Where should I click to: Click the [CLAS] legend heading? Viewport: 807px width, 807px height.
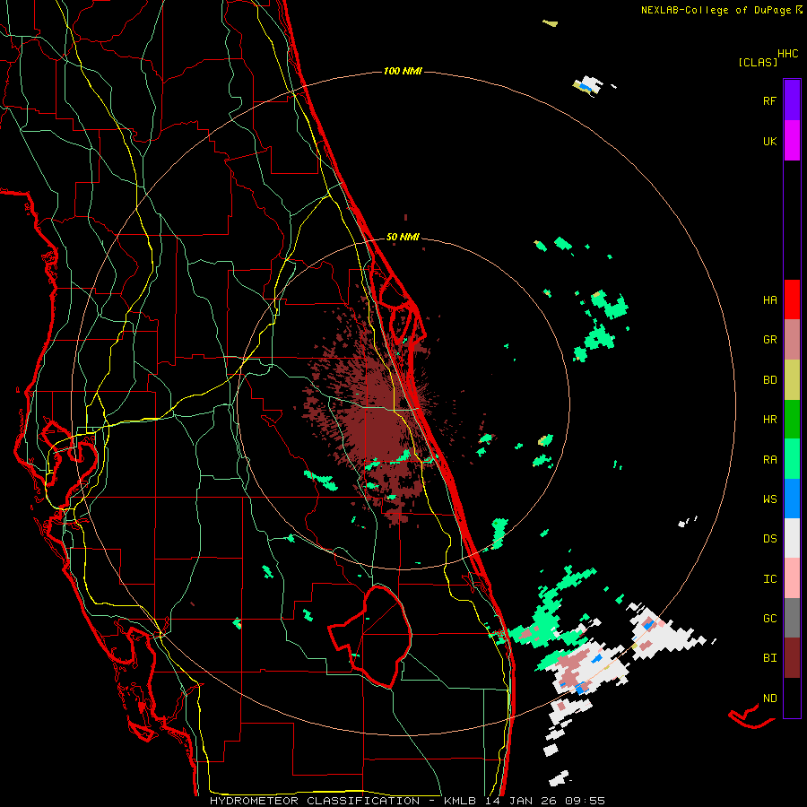click(x=758, y=62)
